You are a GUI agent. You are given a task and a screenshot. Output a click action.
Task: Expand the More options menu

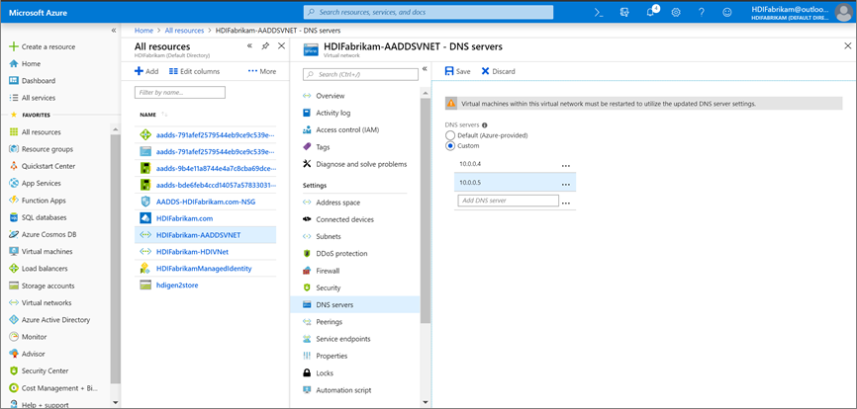coord(262,71)
